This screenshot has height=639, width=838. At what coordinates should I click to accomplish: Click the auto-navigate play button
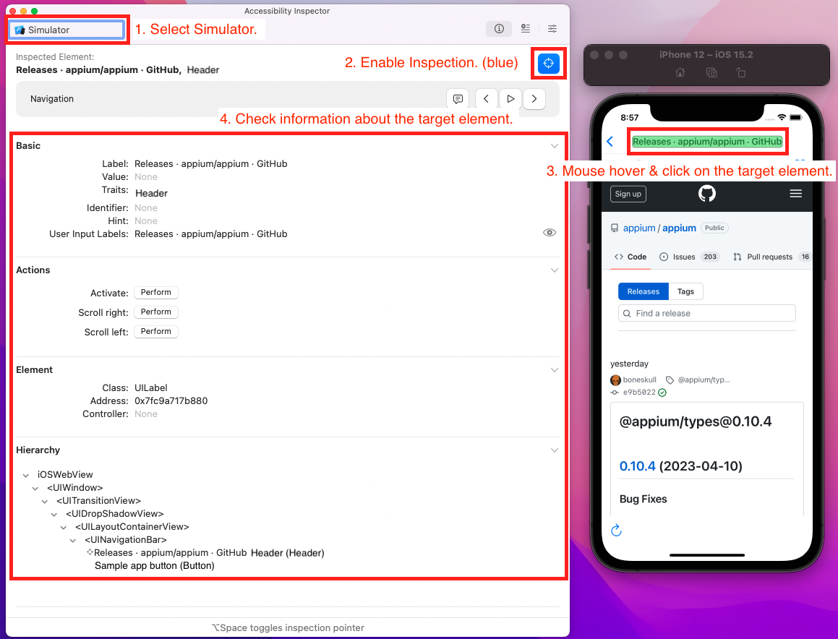click(x=510, y=99)
